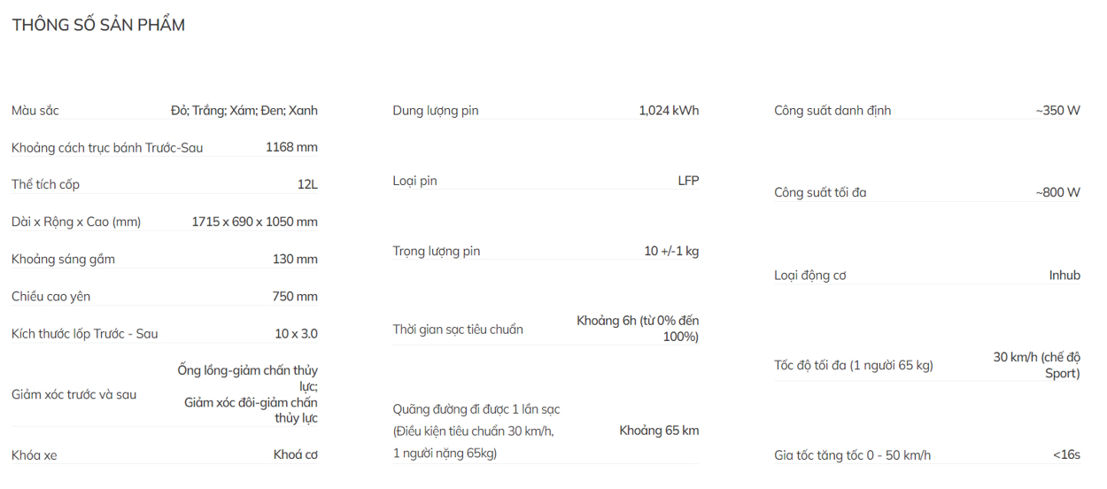Select the seat height value "750 mm"

tap(295, 296)
